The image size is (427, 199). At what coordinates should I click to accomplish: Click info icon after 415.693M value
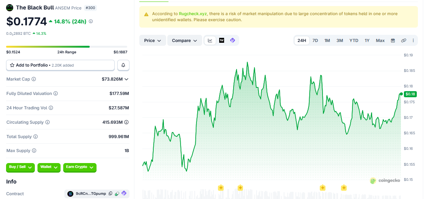pos(127,123)
